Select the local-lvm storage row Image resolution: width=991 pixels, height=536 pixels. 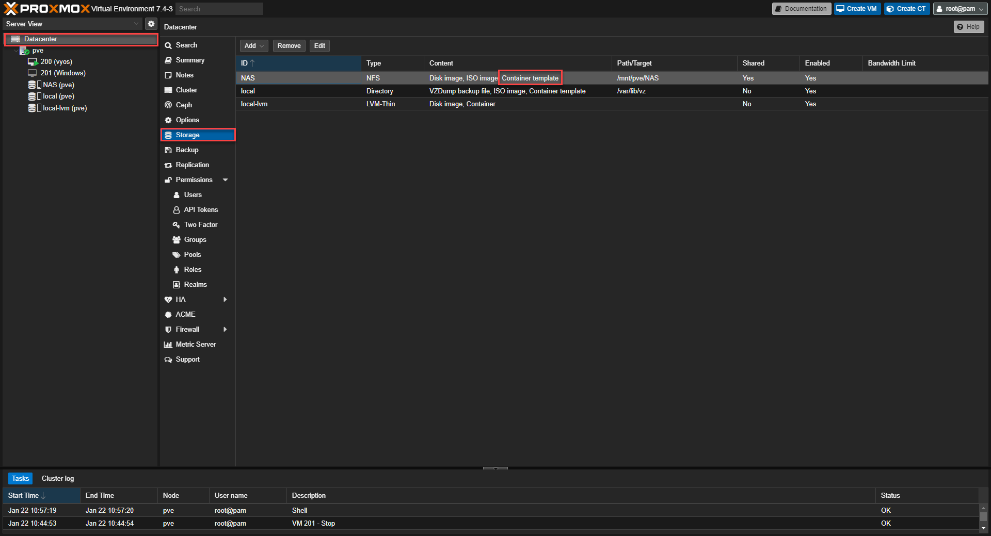[x=612, y=104]
